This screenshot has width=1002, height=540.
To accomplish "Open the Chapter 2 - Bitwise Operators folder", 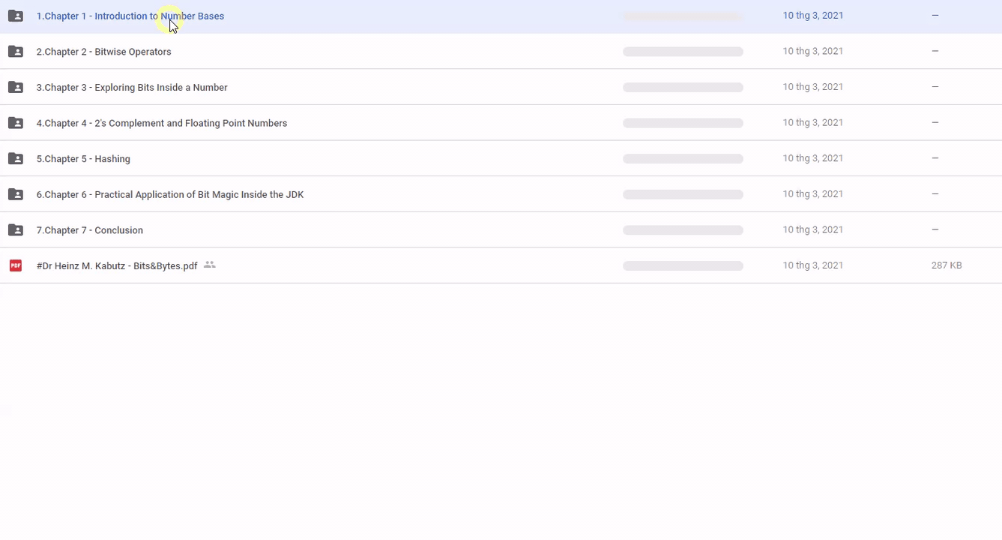I will [103, 52].
